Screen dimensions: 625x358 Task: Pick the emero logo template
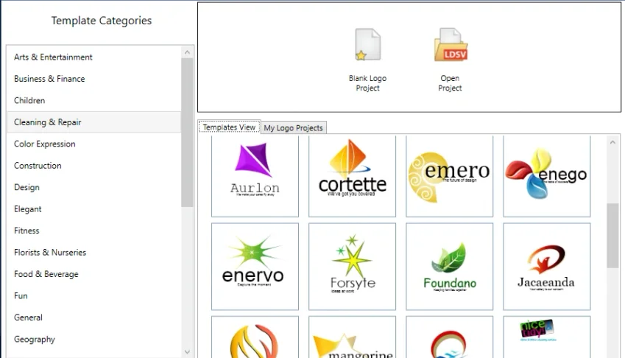point(450,176)
